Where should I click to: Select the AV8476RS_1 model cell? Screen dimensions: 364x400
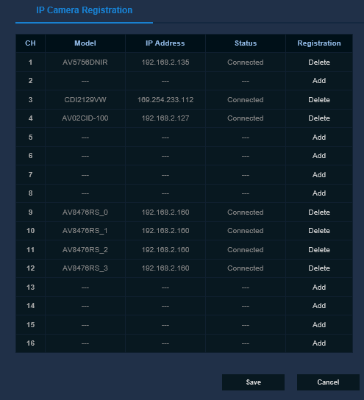85,231
